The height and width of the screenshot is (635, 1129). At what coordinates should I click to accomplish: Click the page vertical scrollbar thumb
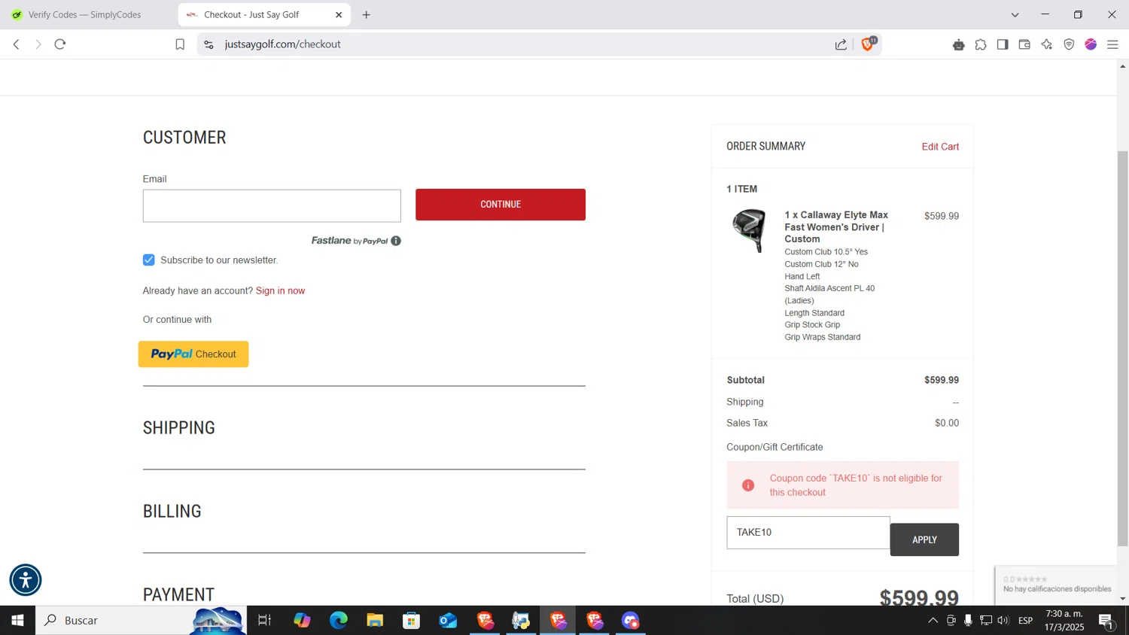point(1122,348)
